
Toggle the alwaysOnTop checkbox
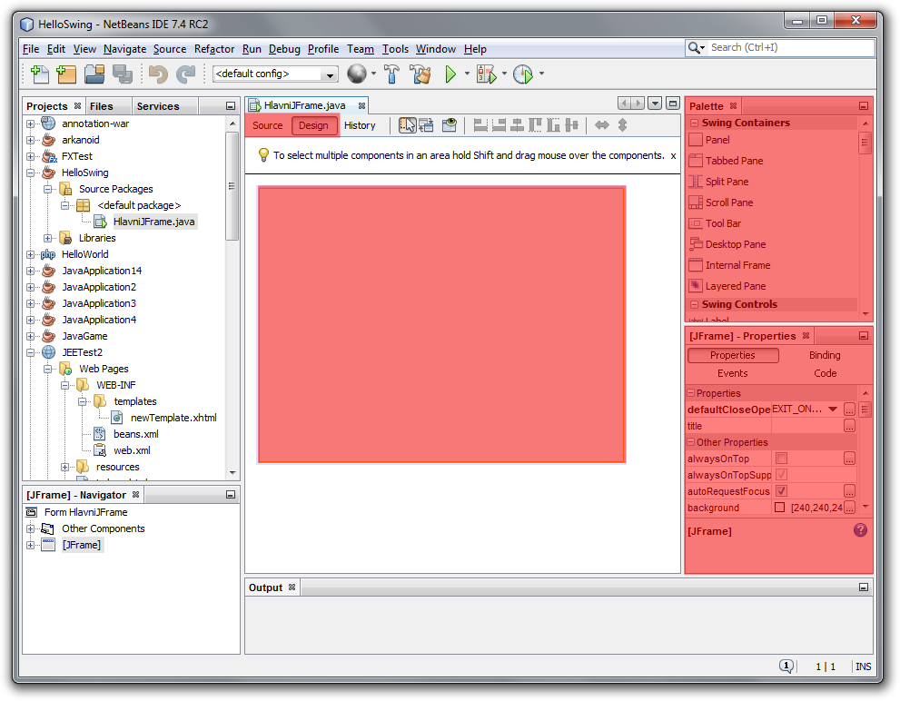pyautogui.click(x=778, y=459)
